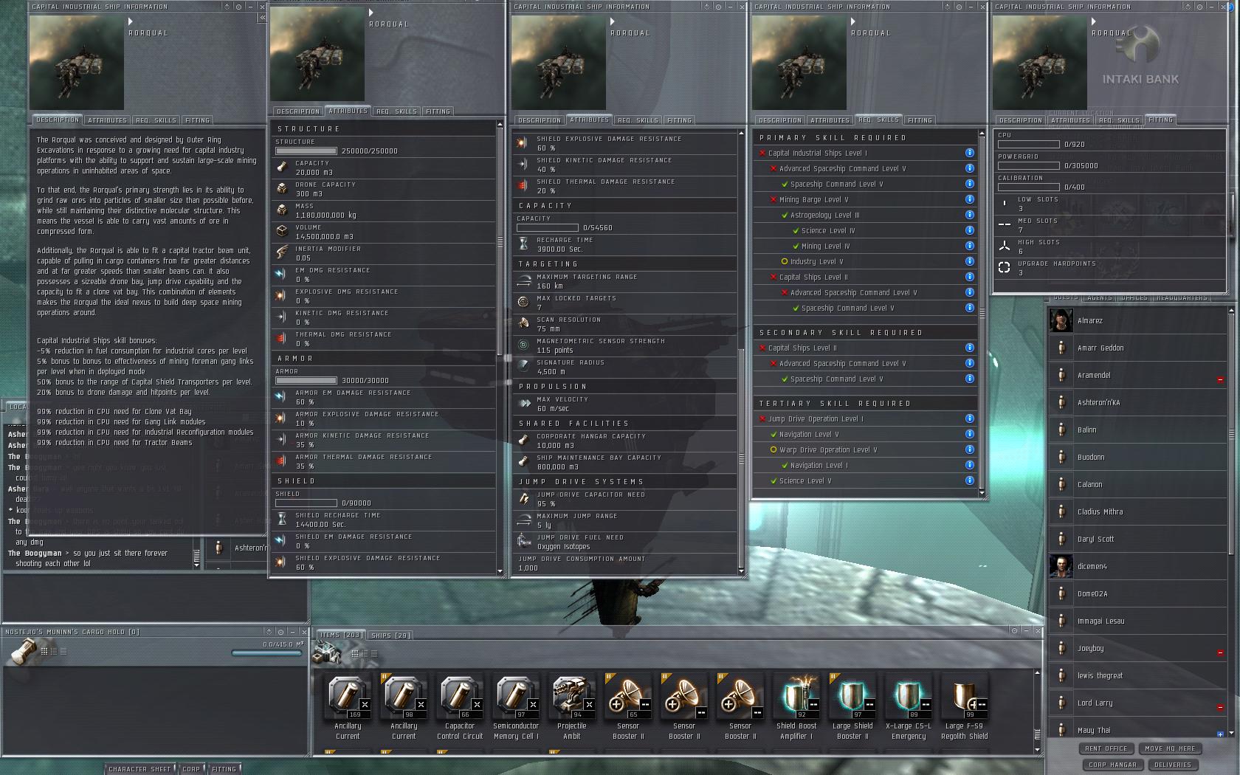Click the Rorqual preview image in description window

pos(76,63)
